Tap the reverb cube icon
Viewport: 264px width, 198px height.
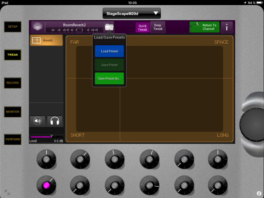38,27
